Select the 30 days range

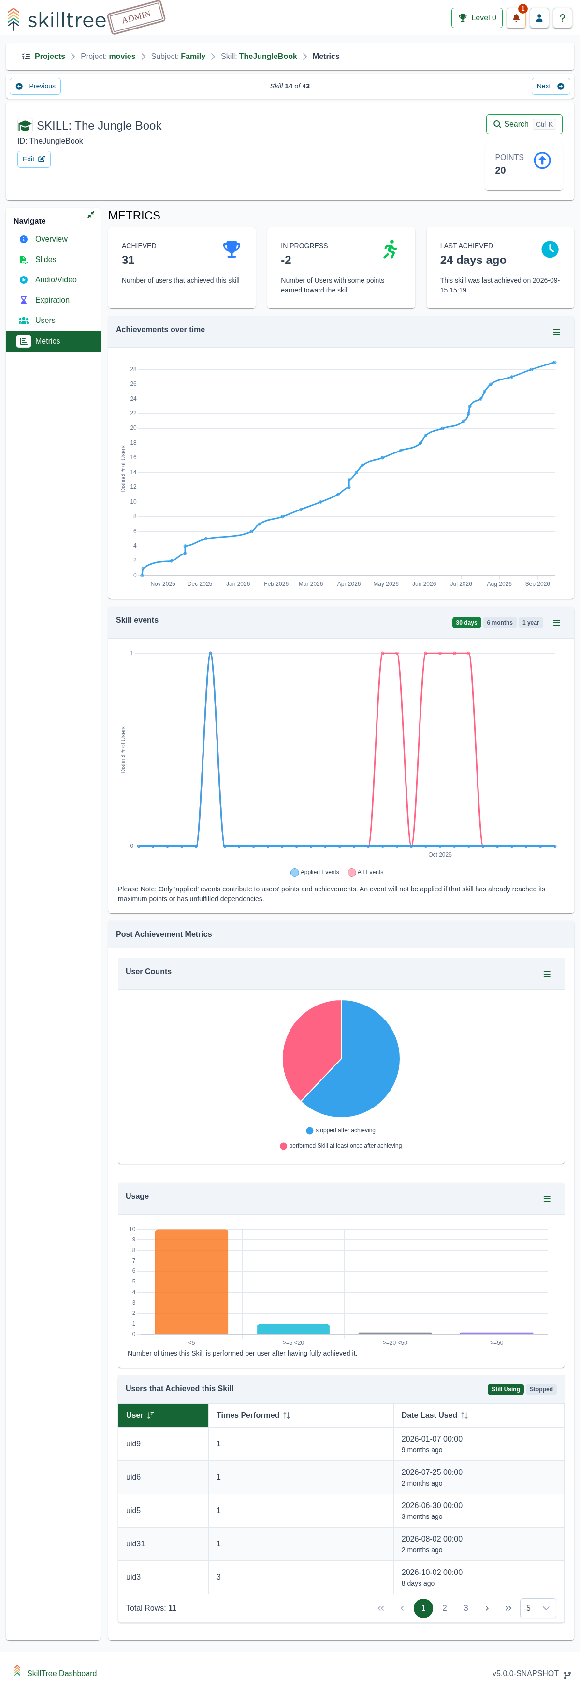pyautogui.click(x=466, y=623)
